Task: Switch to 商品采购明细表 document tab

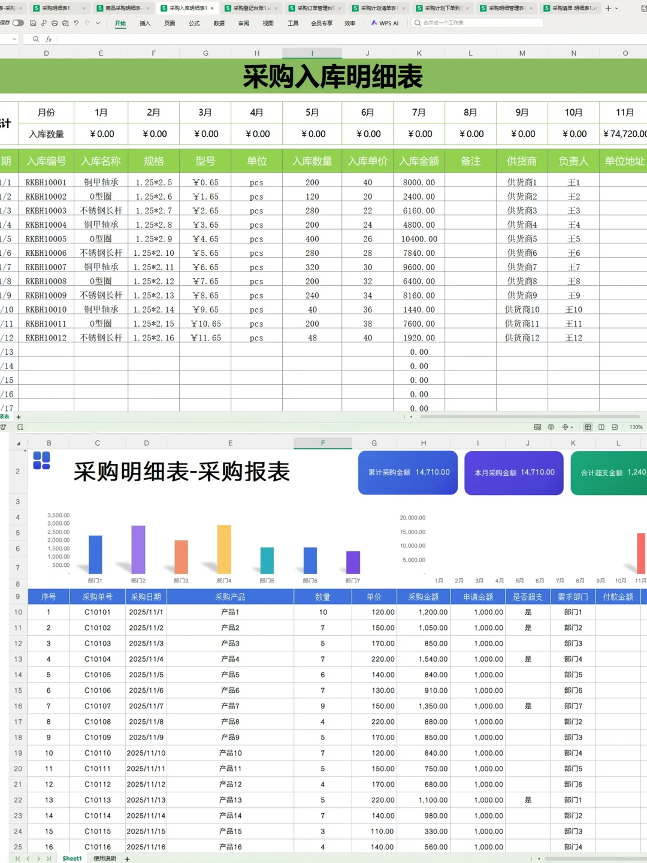Action: [123, 8]
